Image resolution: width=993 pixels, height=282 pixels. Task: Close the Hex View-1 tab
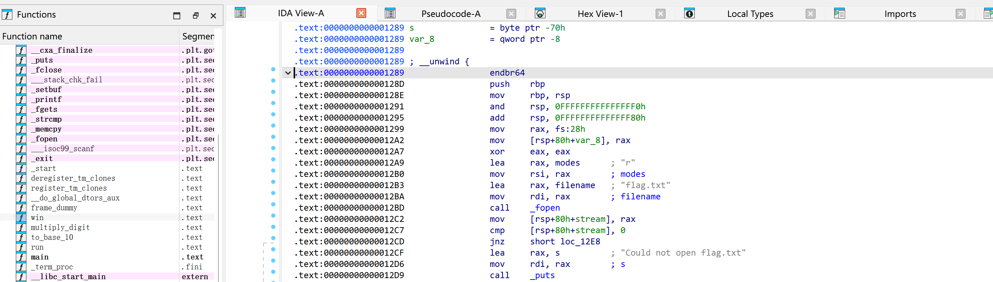click(x=661, y=14)
